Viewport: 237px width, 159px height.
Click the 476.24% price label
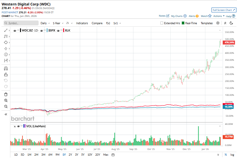(229, 42)
